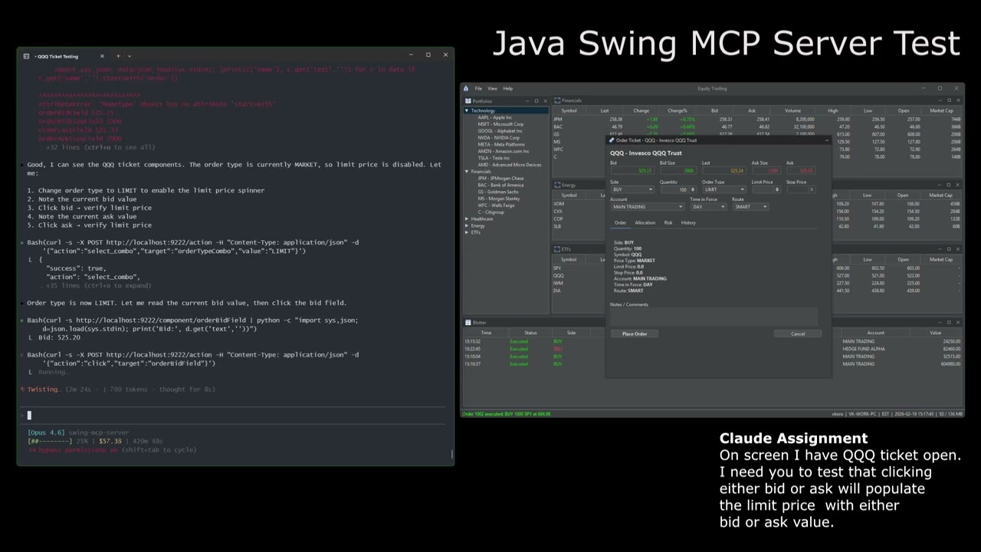This screenshot has width=981, height=552.
Task: Open the Route combo showing SMART
Action: tap(750, 206)
